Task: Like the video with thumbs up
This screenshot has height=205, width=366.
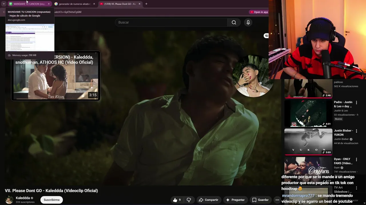Action: pos(177,200)
